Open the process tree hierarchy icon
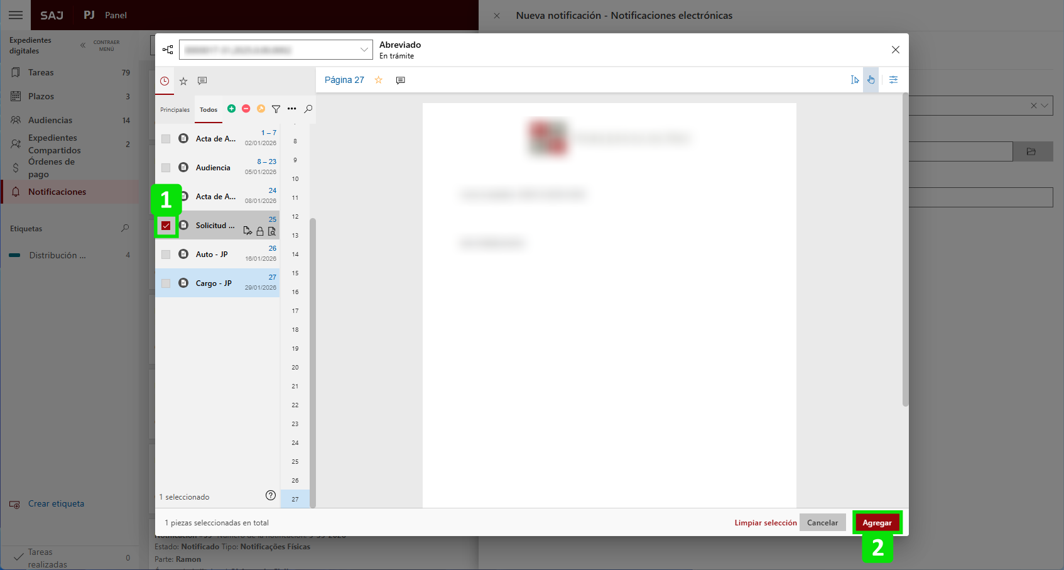 pyautogui.click(x=168, y=50)
